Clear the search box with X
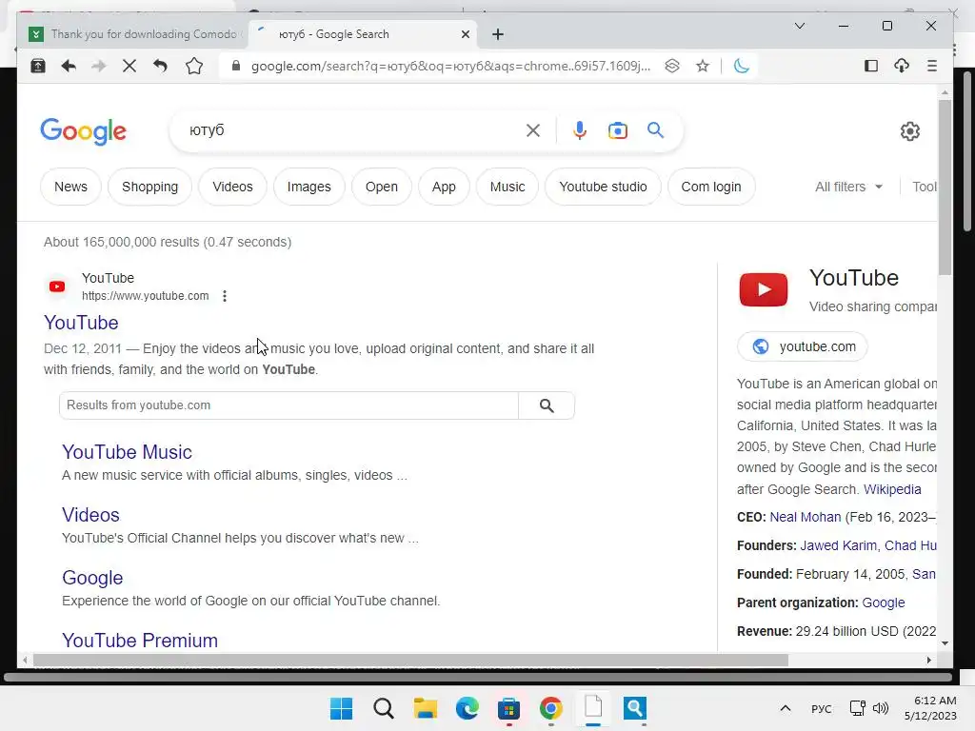Viewport: 975px width, 731px height. [x=533, y=130]
